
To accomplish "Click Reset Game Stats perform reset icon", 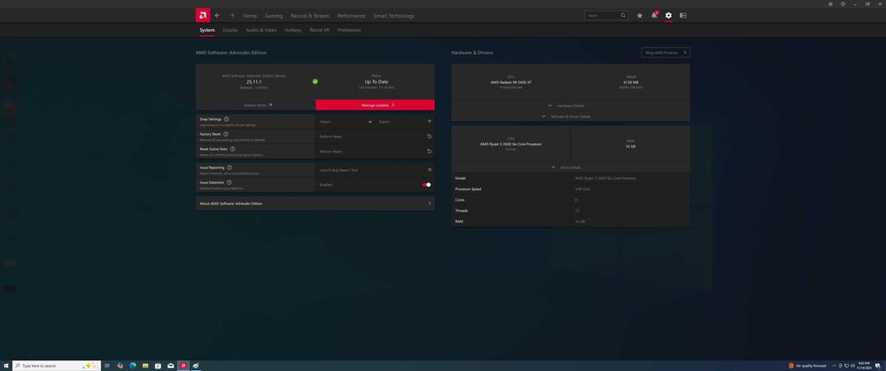I will pos(430,151).
